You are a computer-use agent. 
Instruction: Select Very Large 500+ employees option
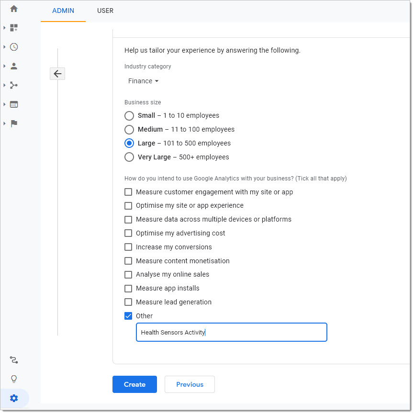coord(129,157)
